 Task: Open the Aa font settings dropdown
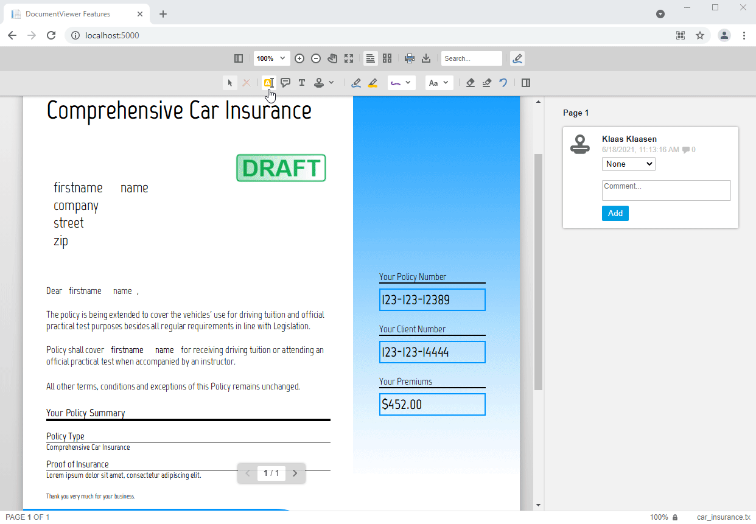tap(439, 83)
